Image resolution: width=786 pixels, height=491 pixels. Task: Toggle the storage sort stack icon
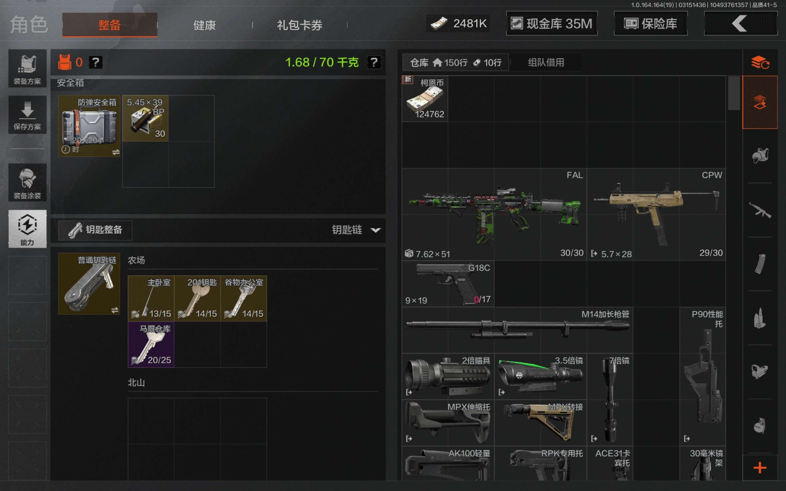[x=760, y=62]
